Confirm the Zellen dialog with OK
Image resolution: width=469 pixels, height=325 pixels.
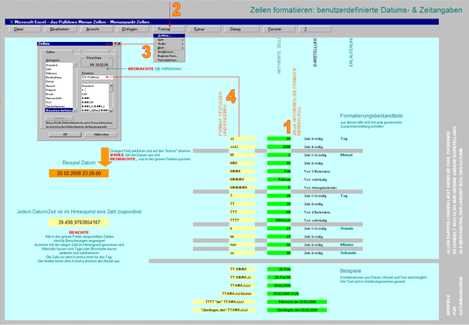coord(65,135)
